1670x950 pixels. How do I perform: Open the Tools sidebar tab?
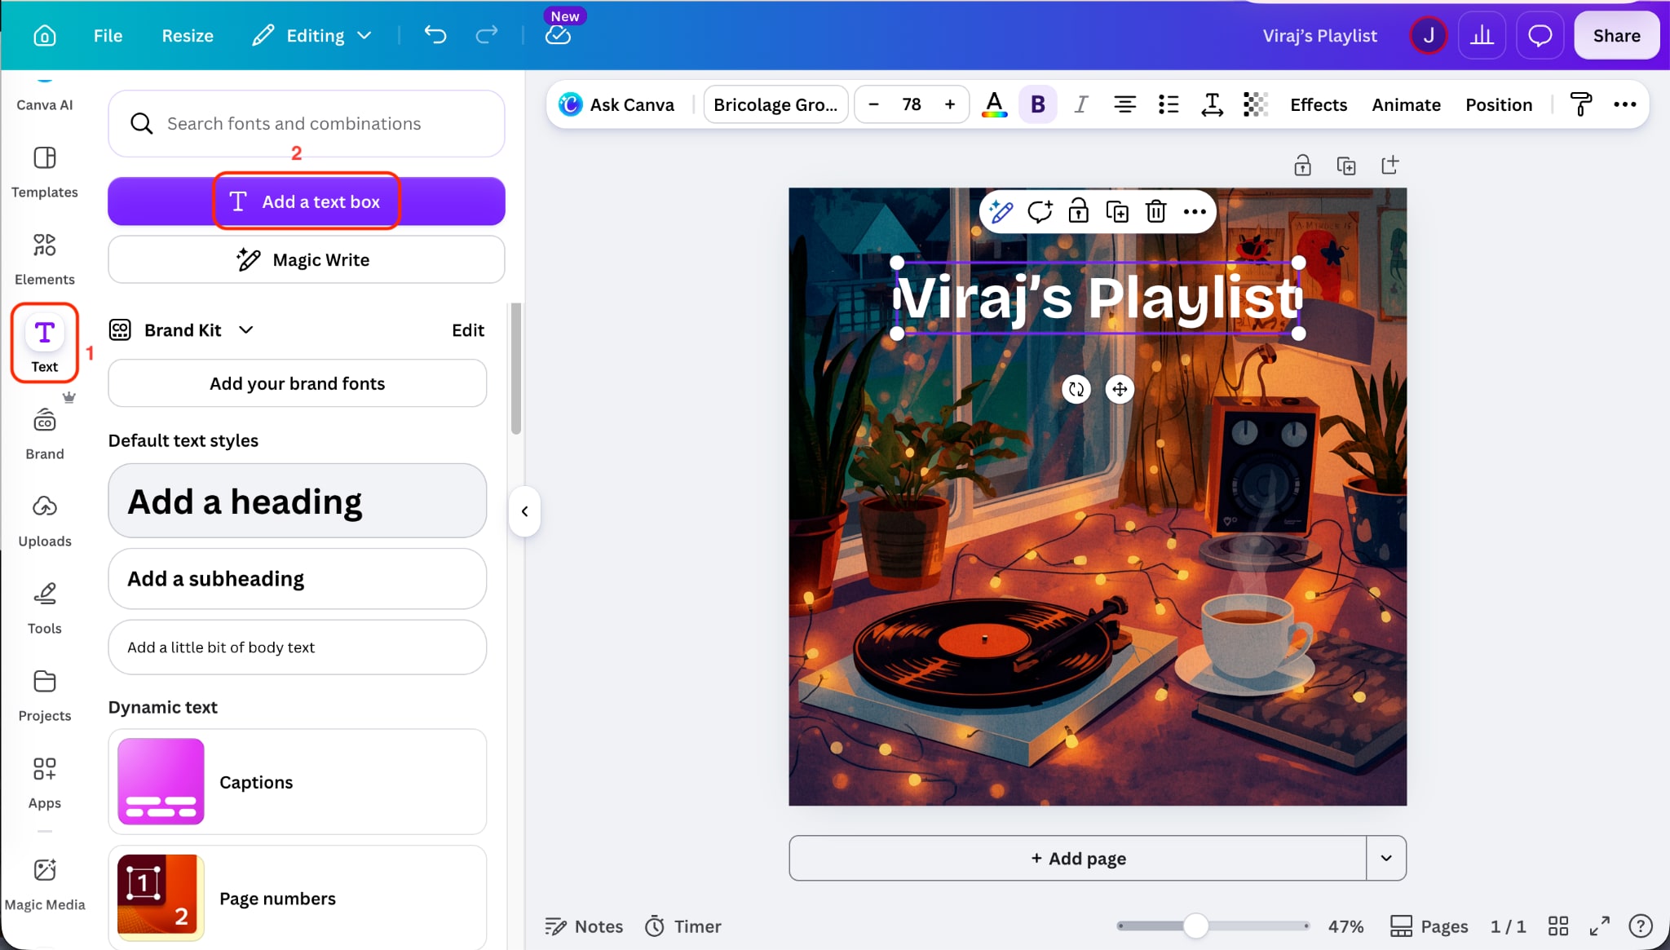45,608
